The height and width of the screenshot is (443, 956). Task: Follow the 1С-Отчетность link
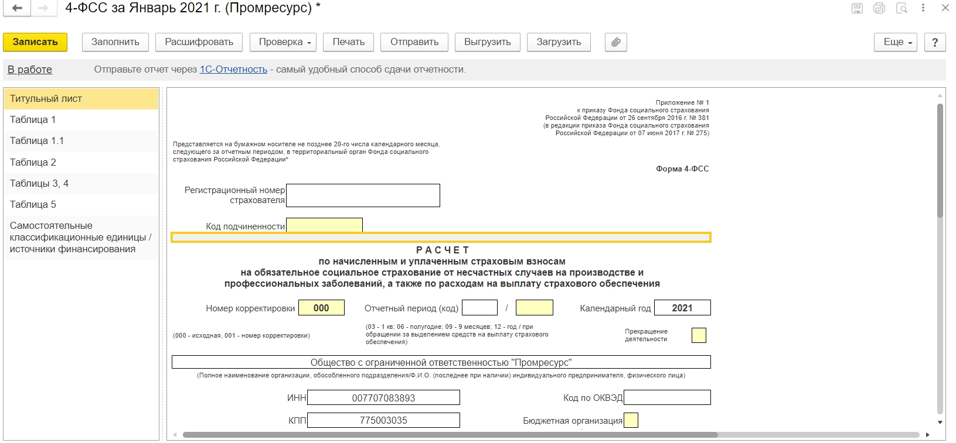[233, 70]
